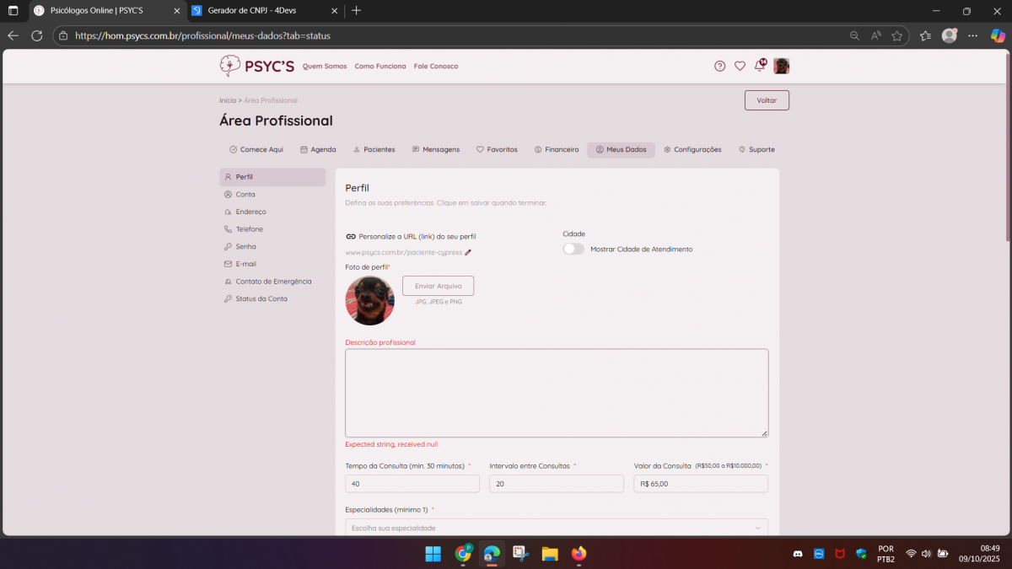1012x569 pixels.
Task: Click the Voltar button
Action: [767, 100]
